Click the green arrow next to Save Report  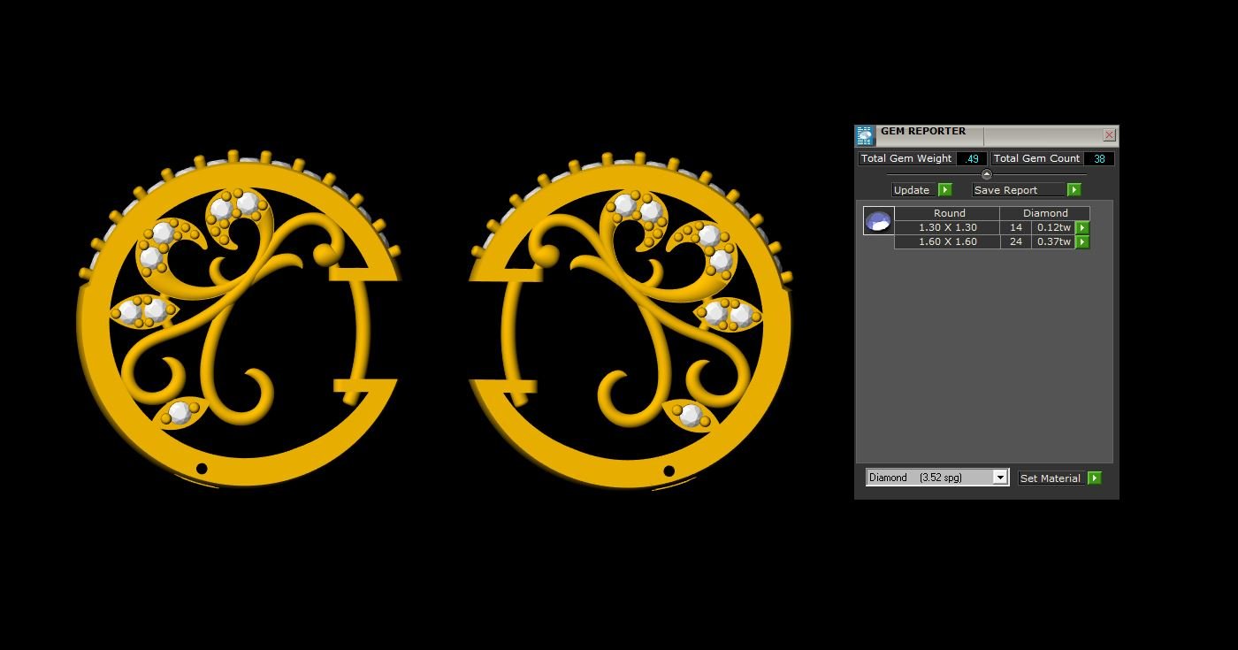pos(1074,190)
